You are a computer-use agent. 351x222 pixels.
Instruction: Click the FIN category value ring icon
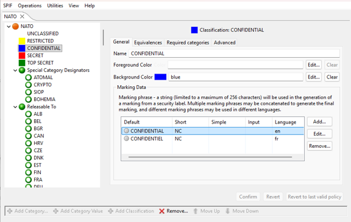tap(29, 172)
